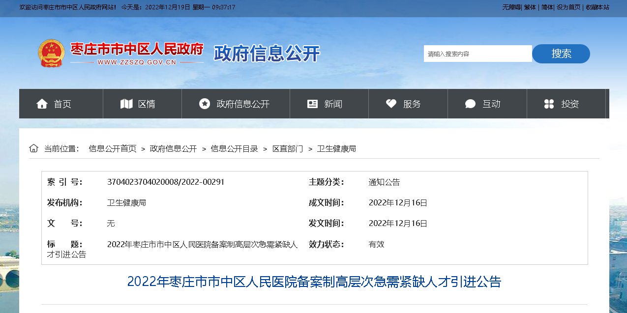
Task: Open the 服务 navigation menu item
Action: click(412, 104)
